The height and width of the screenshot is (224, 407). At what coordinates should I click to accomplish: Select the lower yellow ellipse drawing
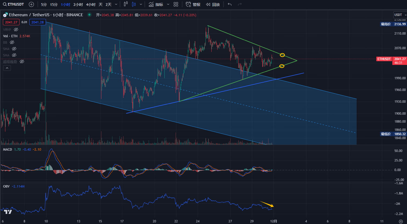[282, 66]
